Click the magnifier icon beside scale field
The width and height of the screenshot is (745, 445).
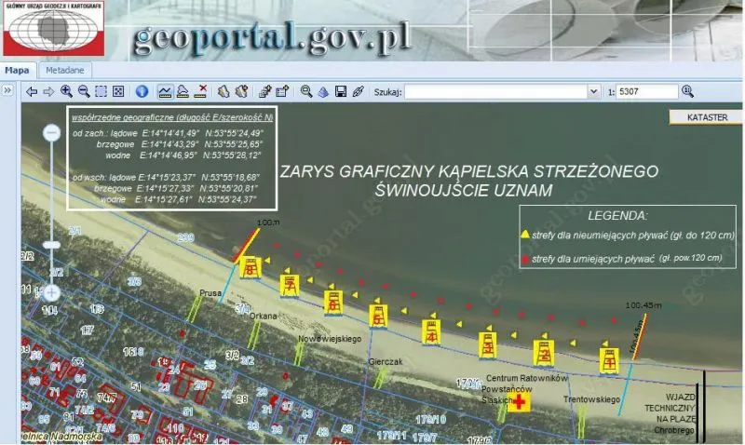point(688,91)
